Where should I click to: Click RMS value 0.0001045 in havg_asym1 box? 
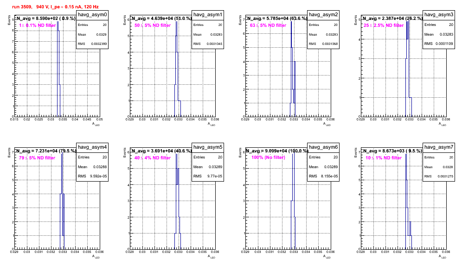pyautogui.click(x=214, y=44)
